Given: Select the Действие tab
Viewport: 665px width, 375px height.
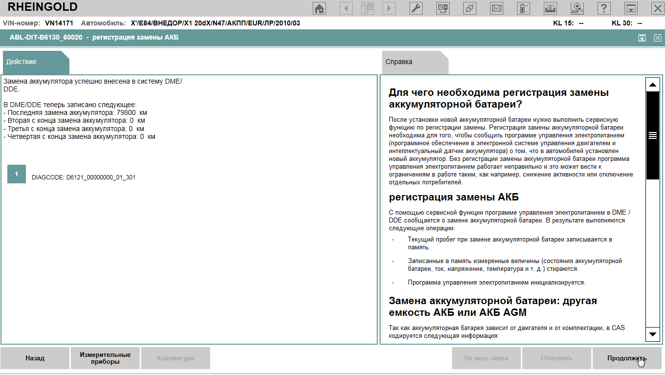Looking at the screenshot, I should click(36, 62).
